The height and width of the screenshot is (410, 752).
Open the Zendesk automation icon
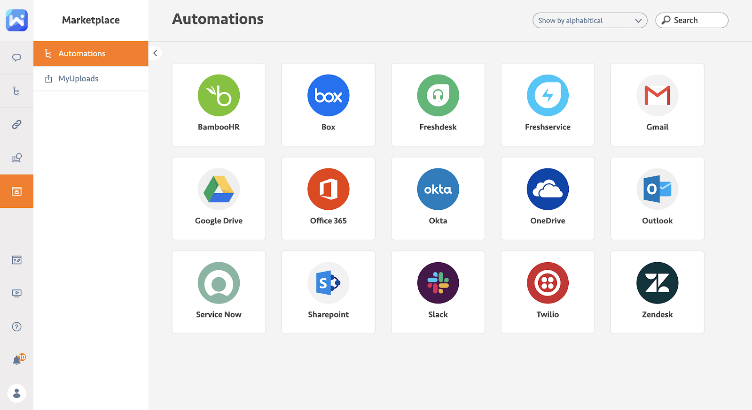(658, 283)
